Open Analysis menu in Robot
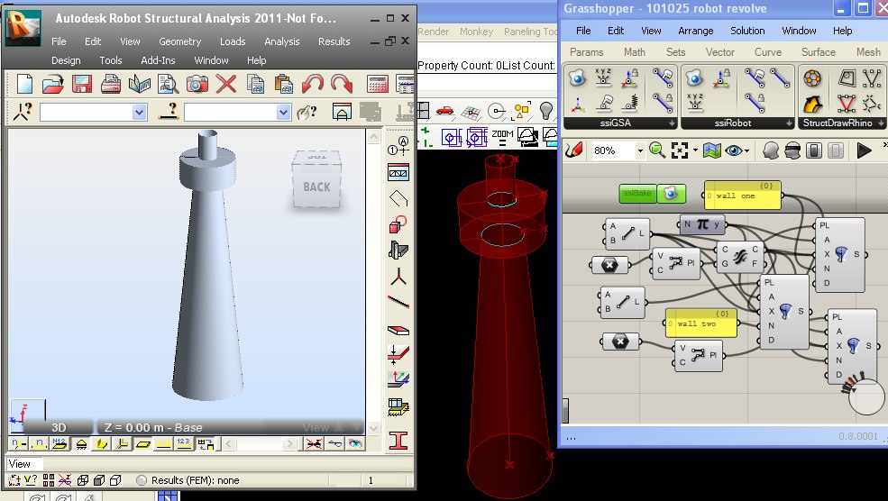Screen dimensions: 888x501 pos(281,41)
